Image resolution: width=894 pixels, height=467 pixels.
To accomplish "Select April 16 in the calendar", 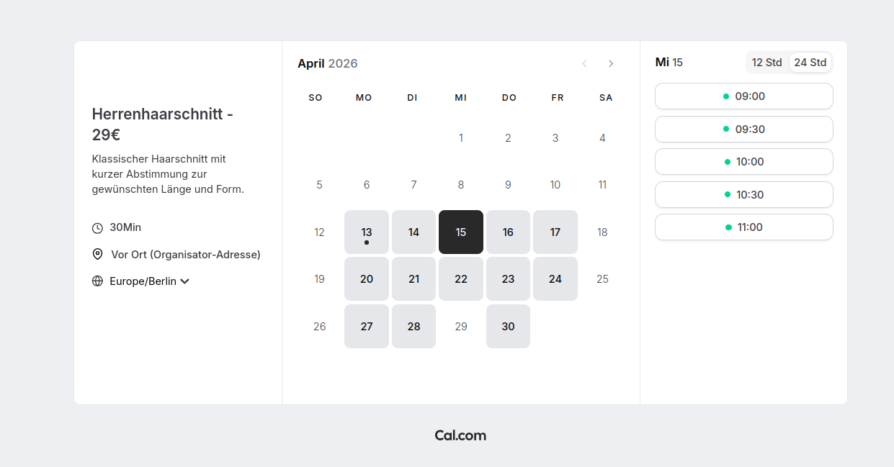I will [508, 232].
